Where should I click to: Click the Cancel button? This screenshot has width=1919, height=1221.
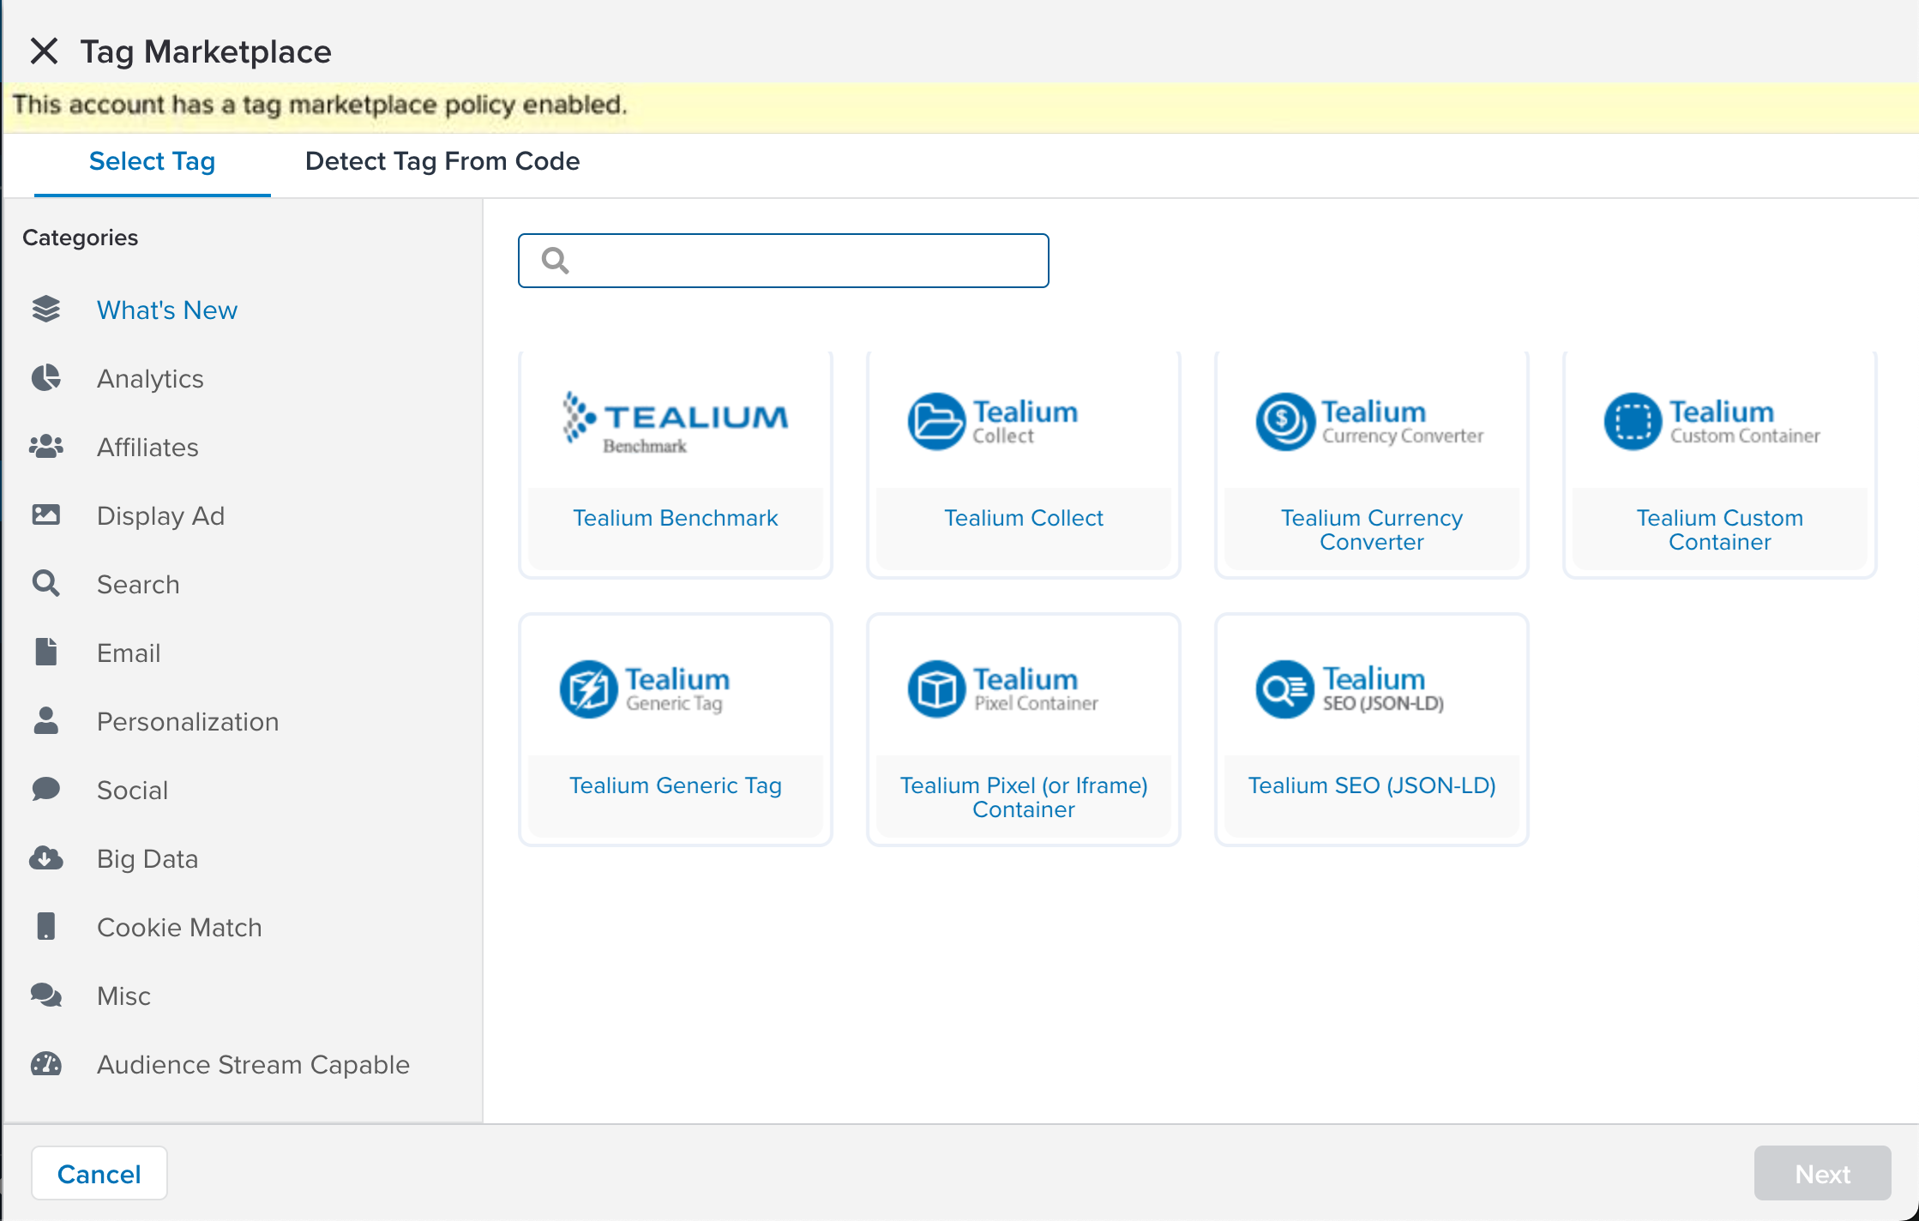click(x=99, y=1174)
